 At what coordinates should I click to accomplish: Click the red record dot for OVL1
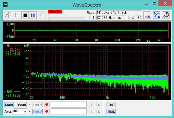(47, 105)
